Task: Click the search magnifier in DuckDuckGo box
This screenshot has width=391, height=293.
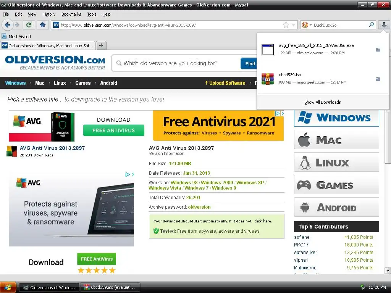Action: [x=371, y=25]
